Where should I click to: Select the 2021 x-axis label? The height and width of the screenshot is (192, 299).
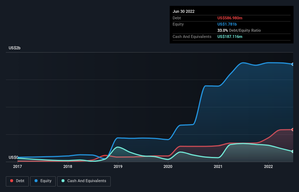pos(218,166)
